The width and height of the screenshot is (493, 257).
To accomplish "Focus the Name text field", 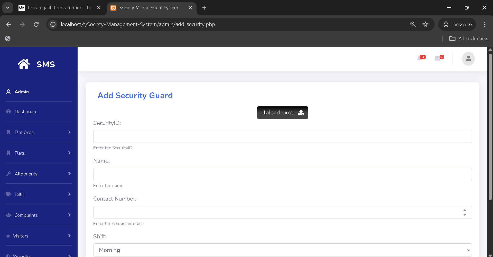I will [282, 174].
